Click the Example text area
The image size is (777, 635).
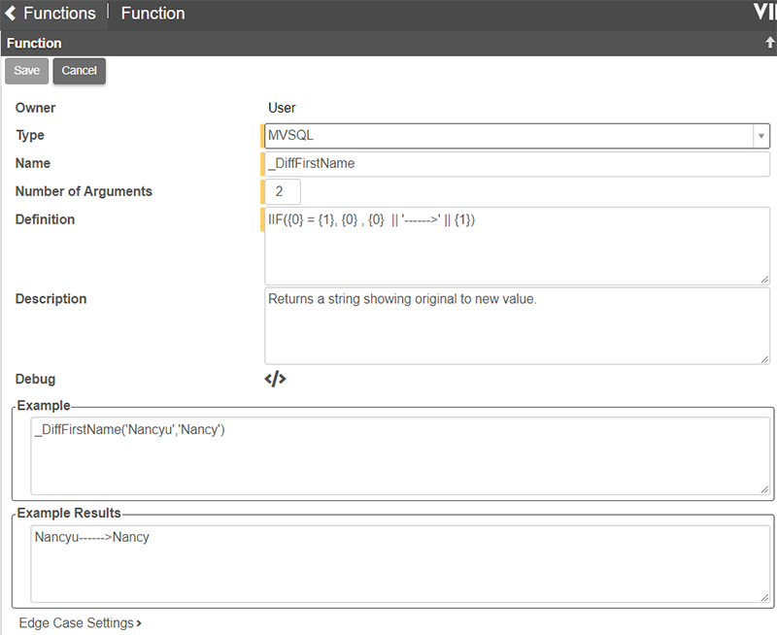pyautogui.click(x=398, y=456)
